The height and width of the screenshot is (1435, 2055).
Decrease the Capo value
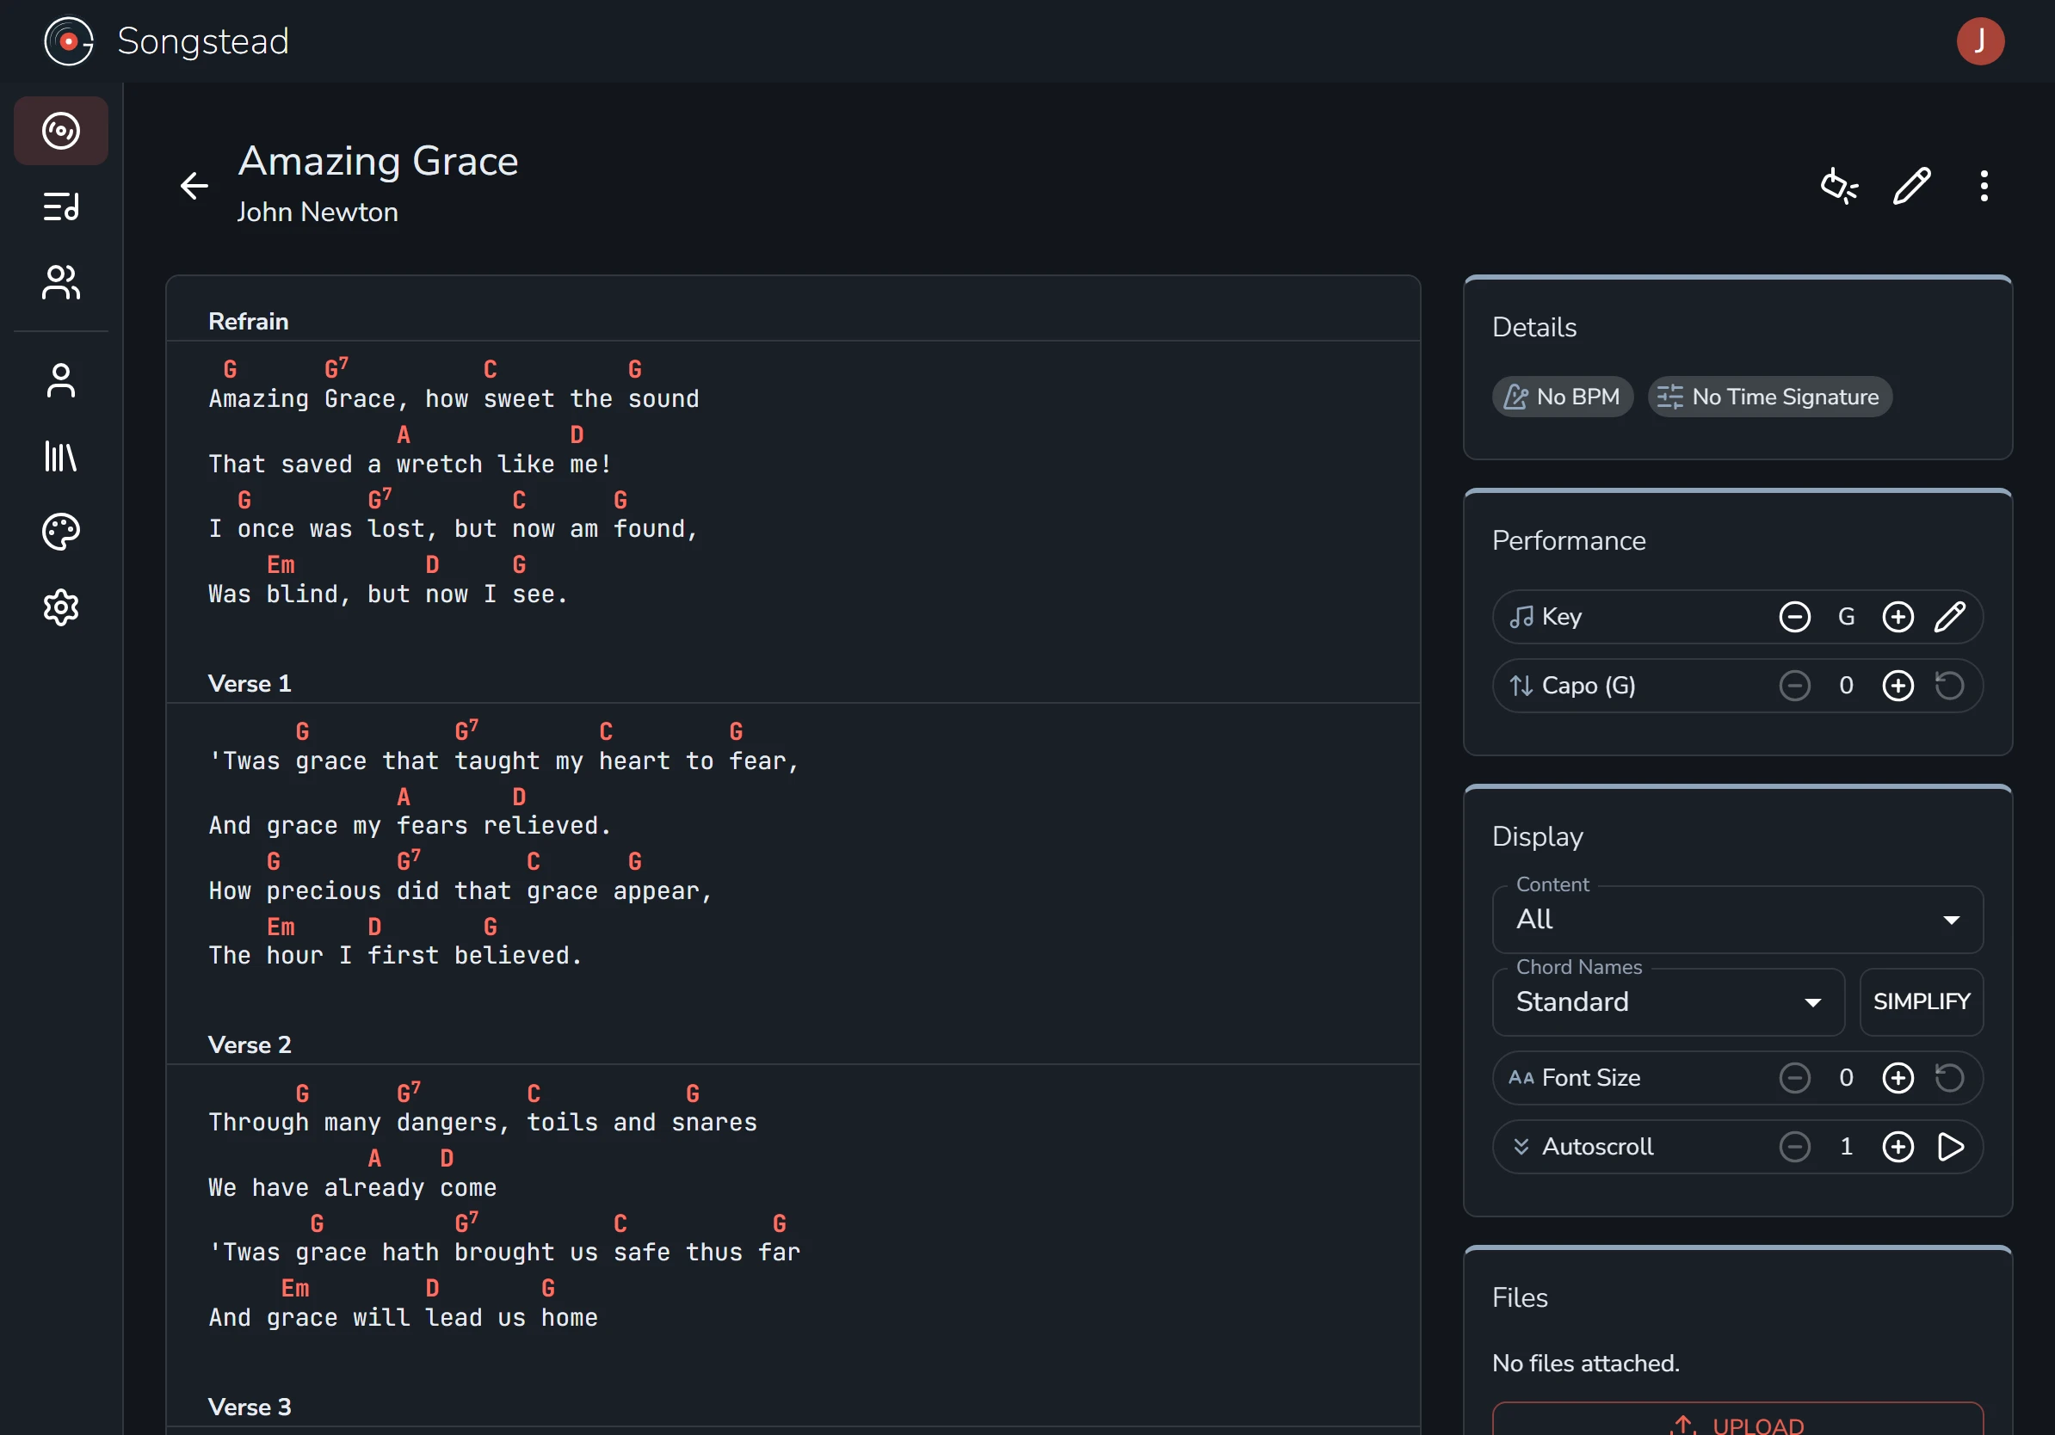pyautogui.click(x=1793, y=686)
